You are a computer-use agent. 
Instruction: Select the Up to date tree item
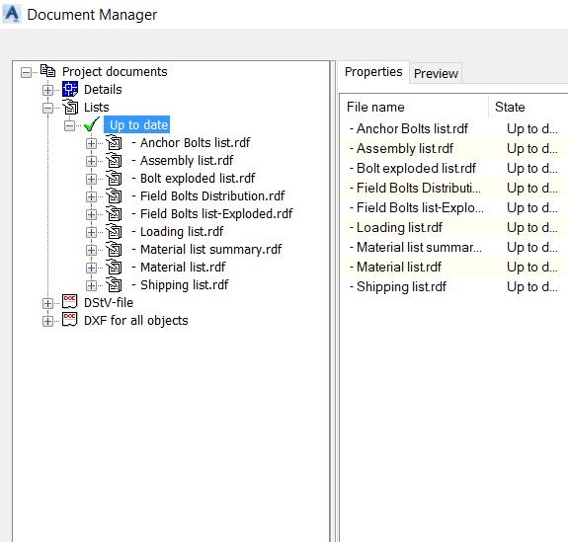tap(138, 125)
